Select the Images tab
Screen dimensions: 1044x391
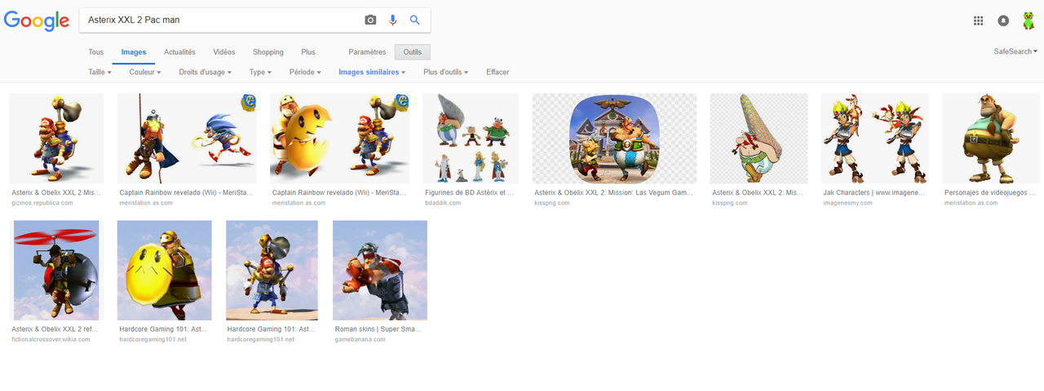coord(134,52)
